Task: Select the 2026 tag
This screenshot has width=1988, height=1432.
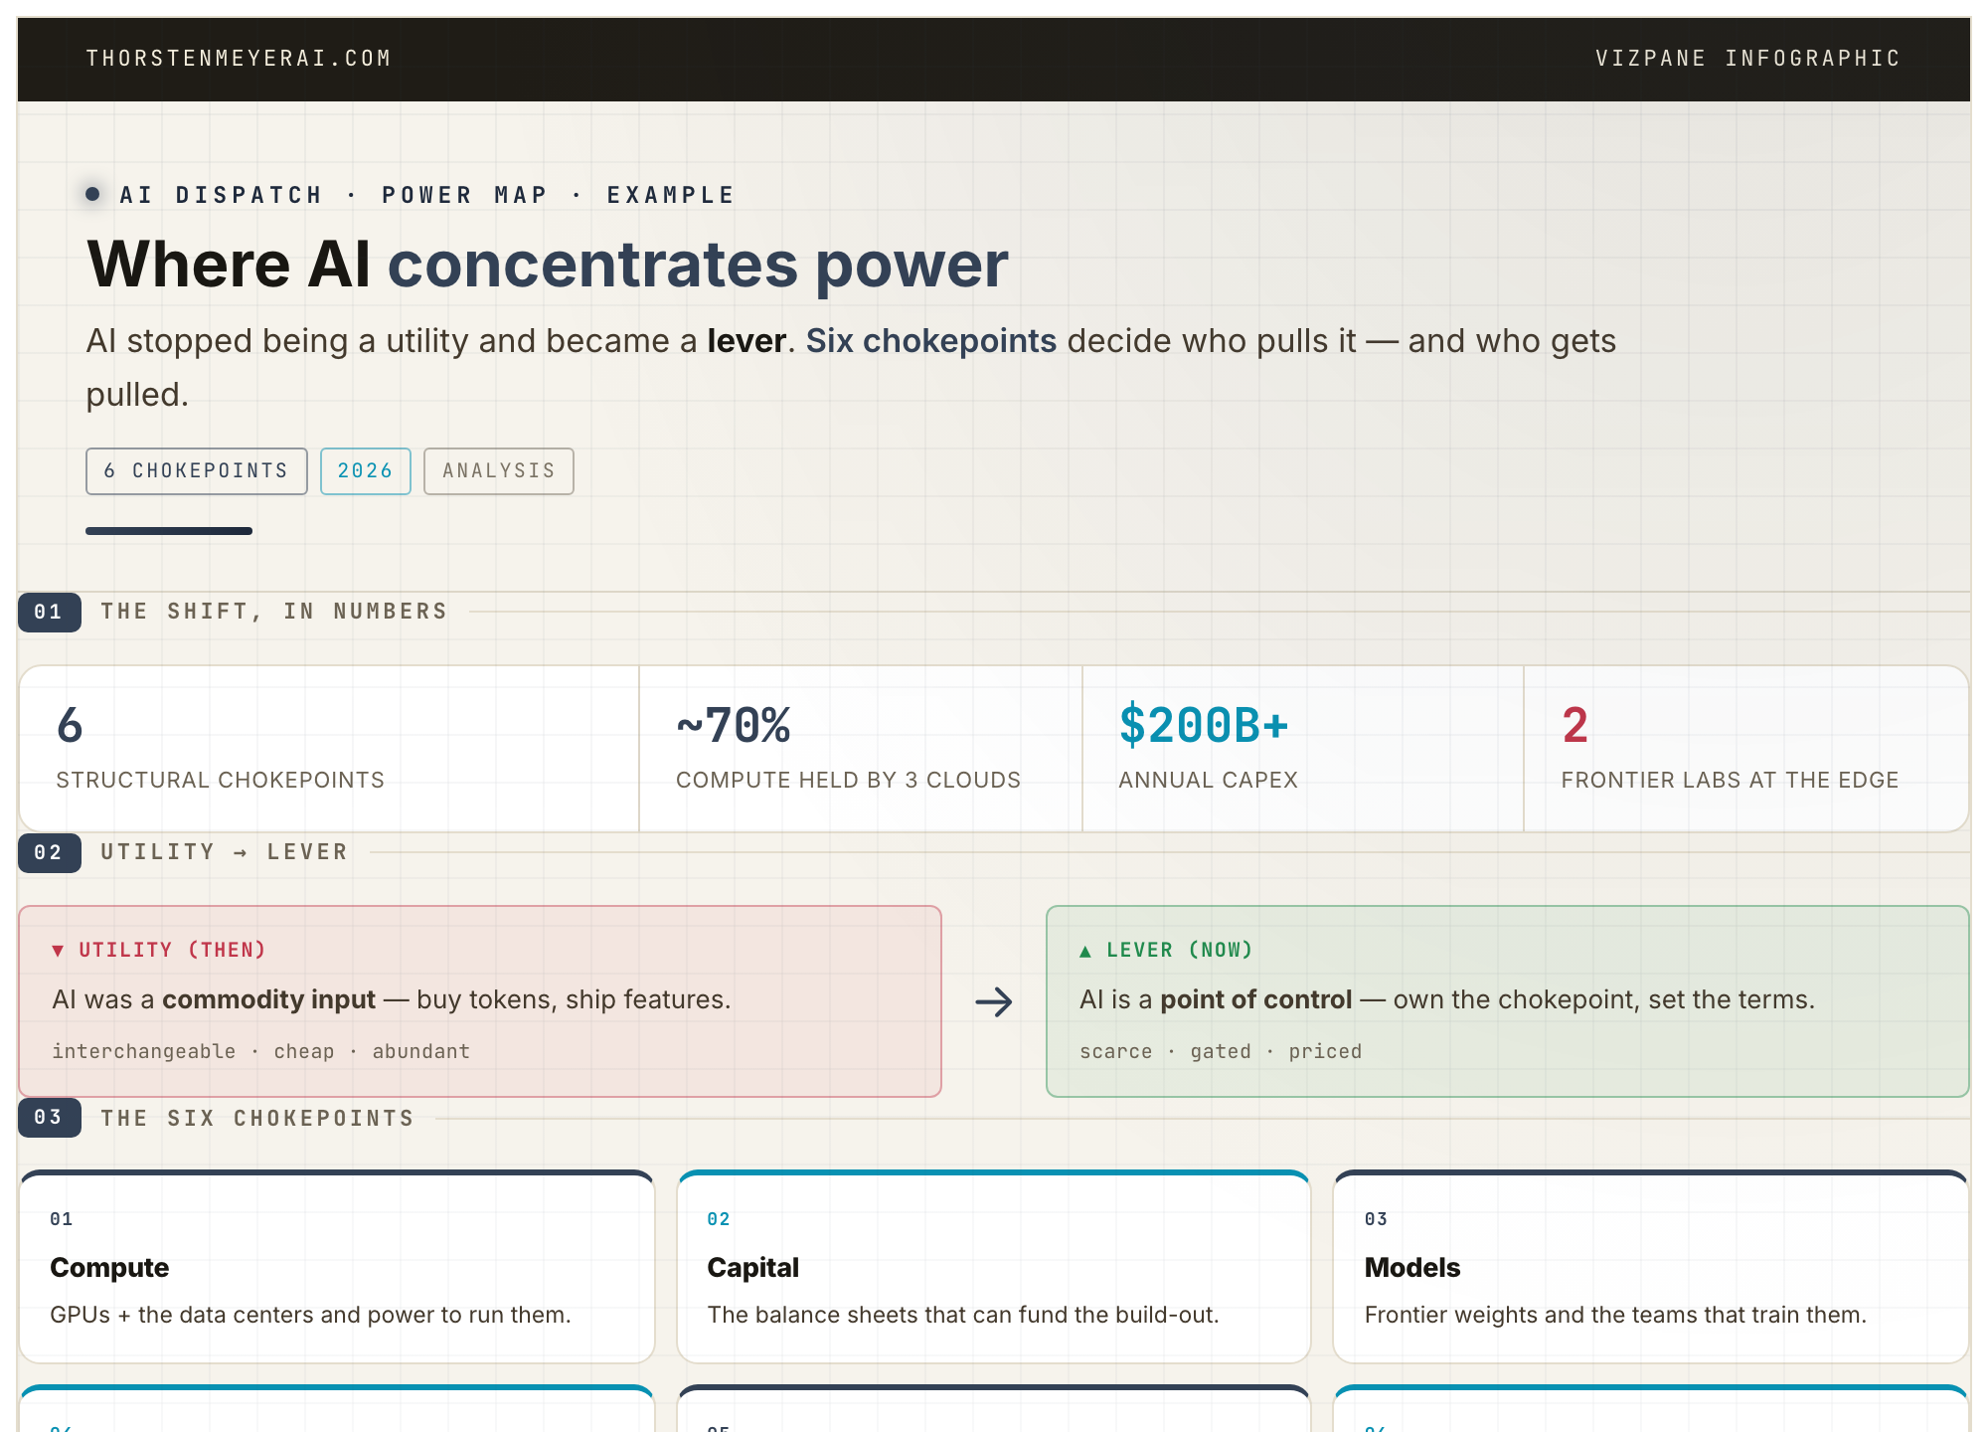Action: (366, 471)
